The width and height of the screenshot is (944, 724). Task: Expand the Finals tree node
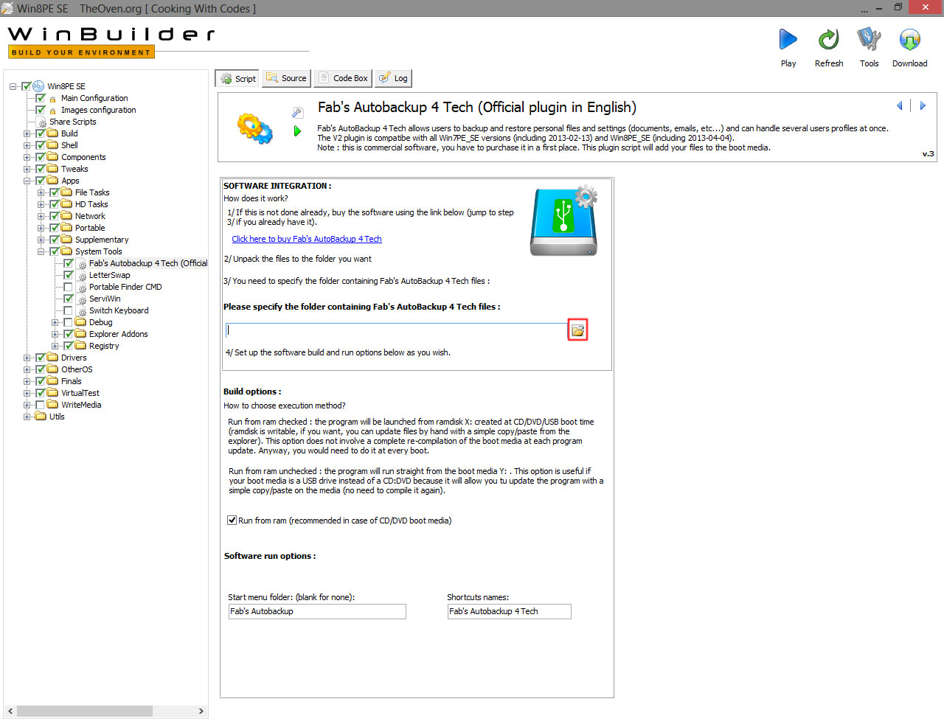[x=27, y=381]
